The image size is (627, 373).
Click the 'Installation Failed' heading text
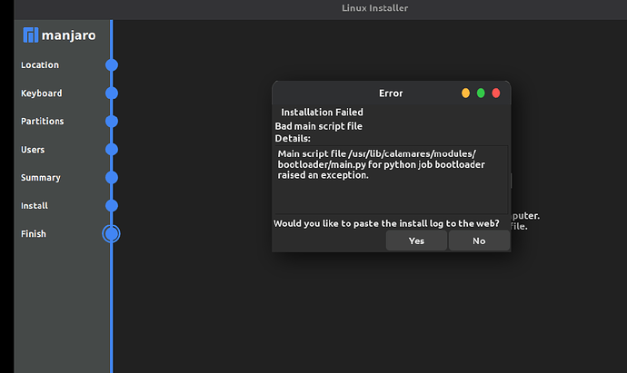pyautogui.click(x=322, y=113)
